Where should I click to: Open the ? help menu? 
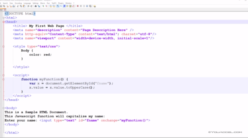(74, 3)
